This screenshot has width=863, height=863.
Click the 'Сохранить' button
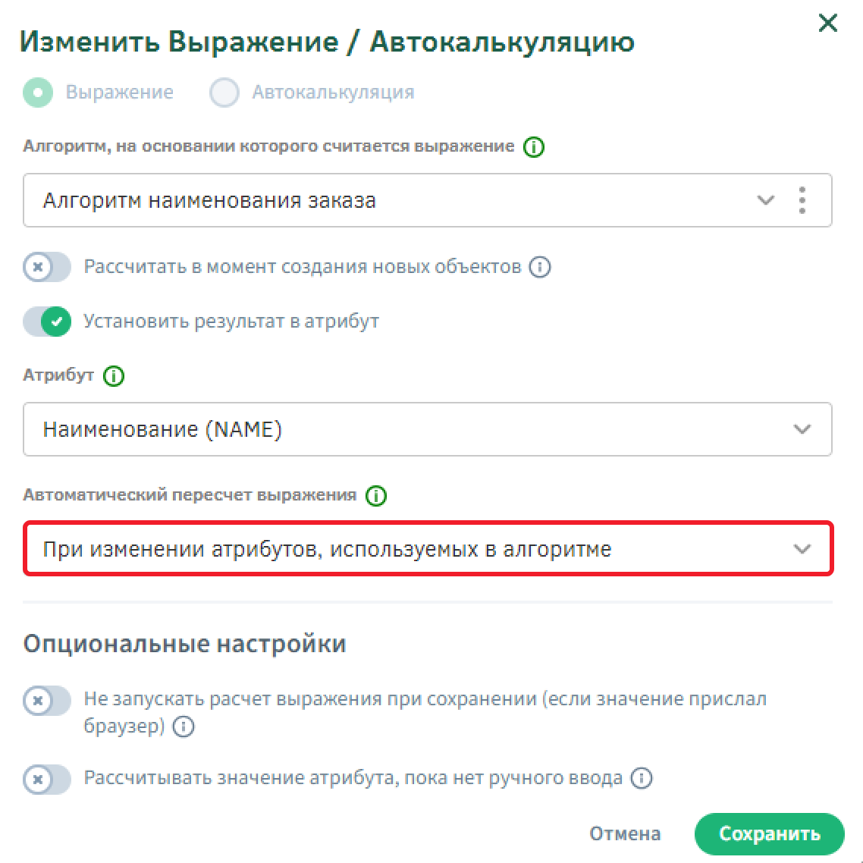click(x=769, y=834)
